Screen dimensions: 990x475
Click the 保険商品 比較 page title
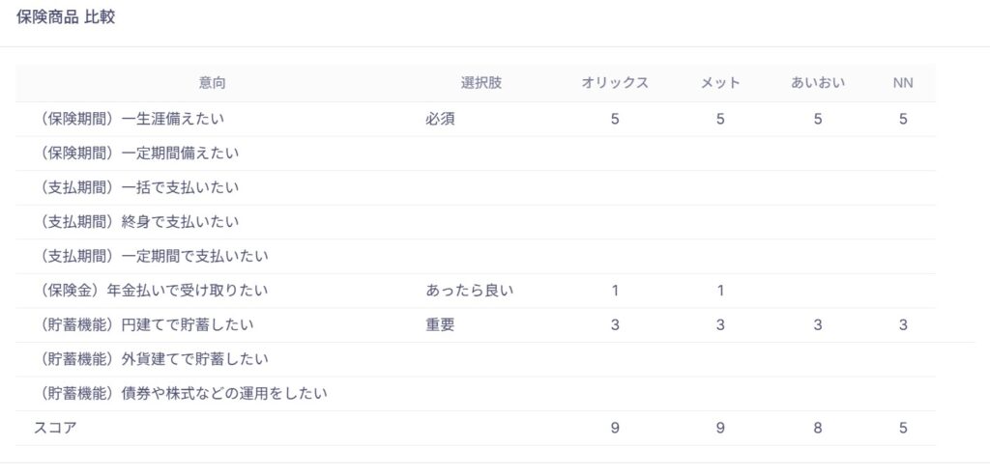pos(66,17)
